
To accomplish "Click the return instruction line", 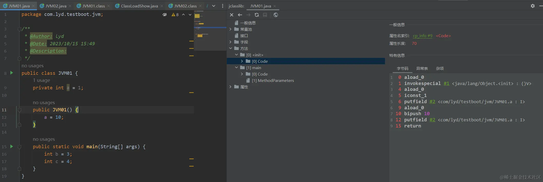I will click(x=412, y=126).
